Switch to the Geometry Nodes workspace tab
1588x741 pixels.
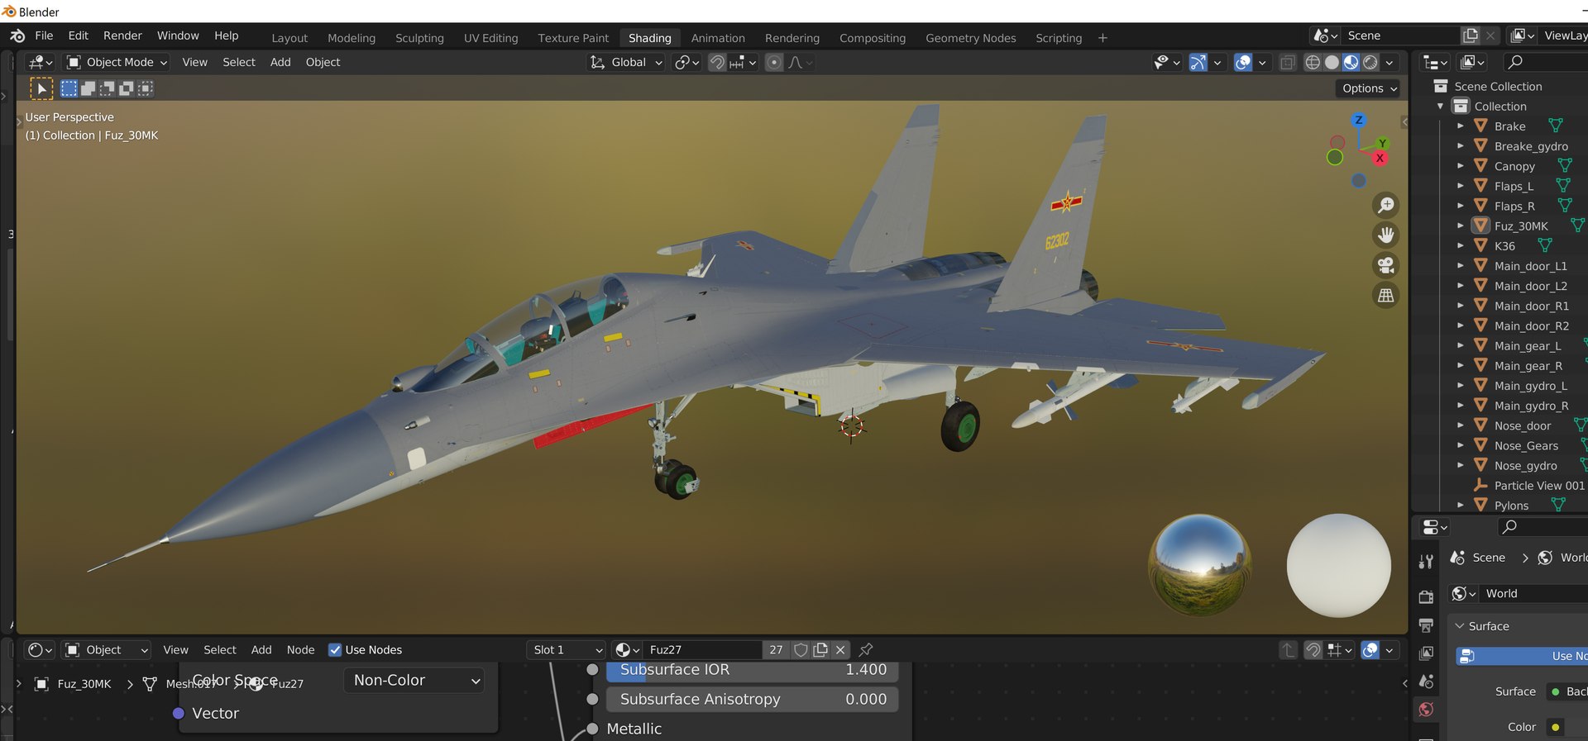[x=970, y=38]
